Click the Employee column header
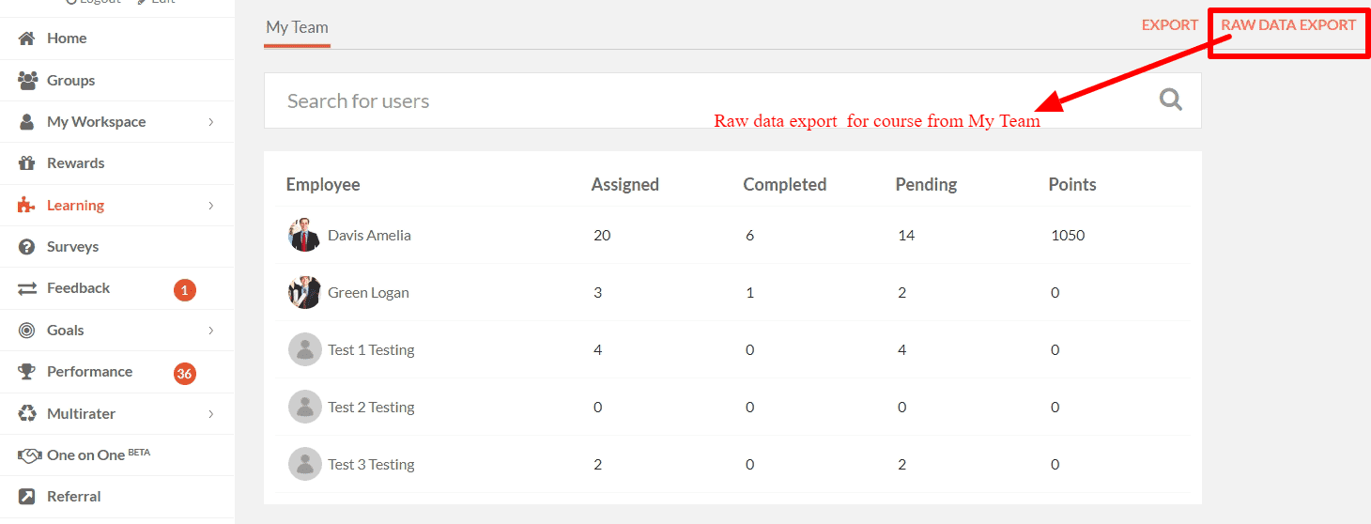1371x524 pixels. [x=323, y=185]
